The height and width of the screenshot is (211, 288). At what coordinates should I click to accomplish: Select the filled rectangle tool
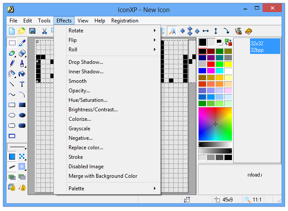coord(22,105)
